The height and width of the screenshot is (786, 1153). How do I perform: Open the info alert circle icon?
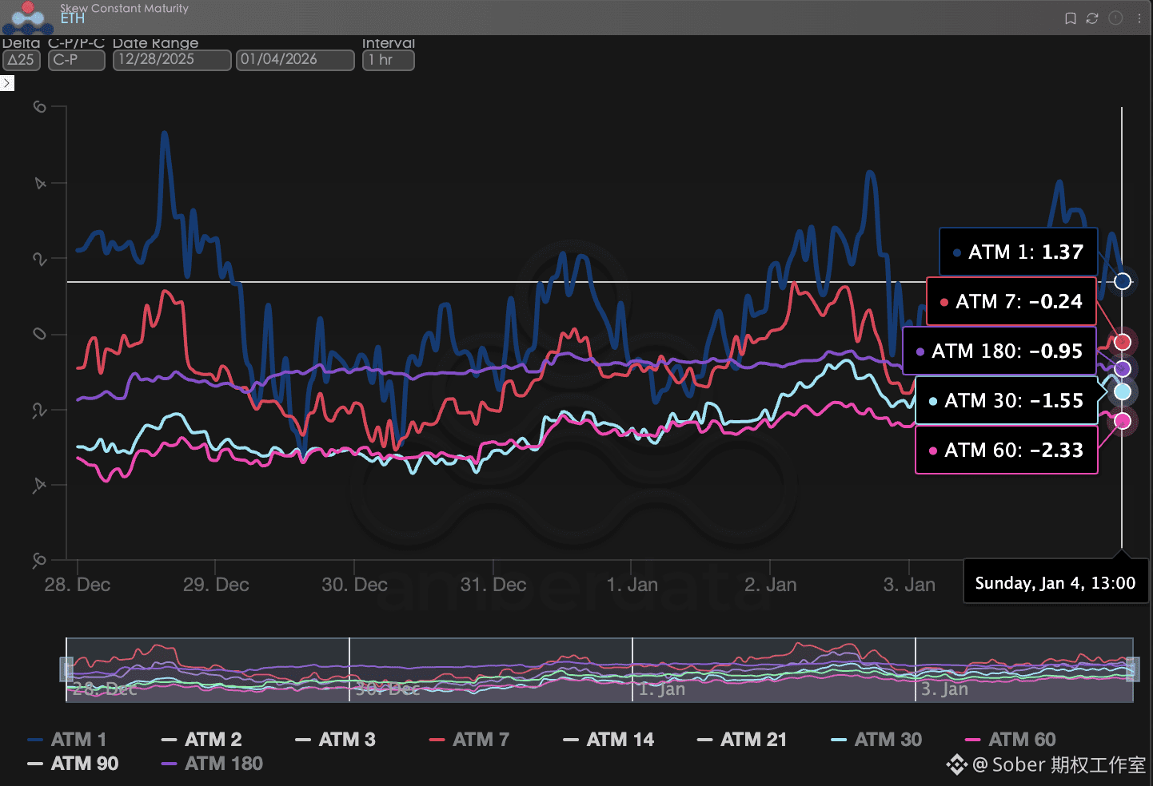[1115, 18]
